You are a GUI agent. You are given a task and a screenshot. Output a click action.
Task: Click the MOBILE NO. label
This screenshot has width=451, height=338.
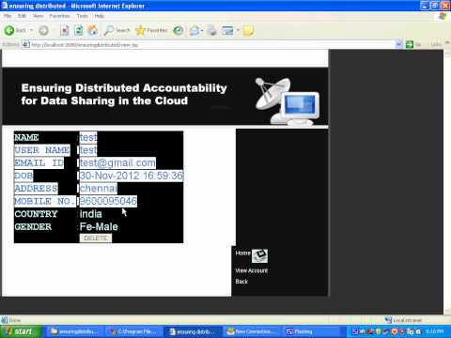pyautogui.click(x=45, y=201)
